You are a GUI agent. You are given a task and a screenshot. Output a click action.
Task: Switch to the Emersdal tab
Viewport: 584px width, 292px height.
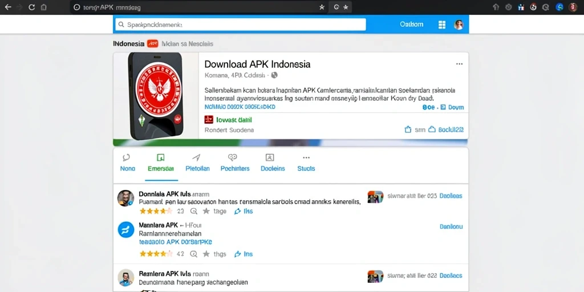[160, 163]
